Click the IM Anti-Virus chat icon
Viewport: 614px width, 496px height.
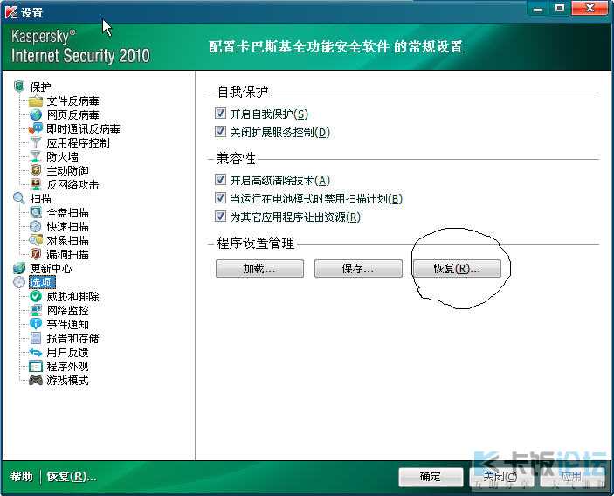[36, 128]
